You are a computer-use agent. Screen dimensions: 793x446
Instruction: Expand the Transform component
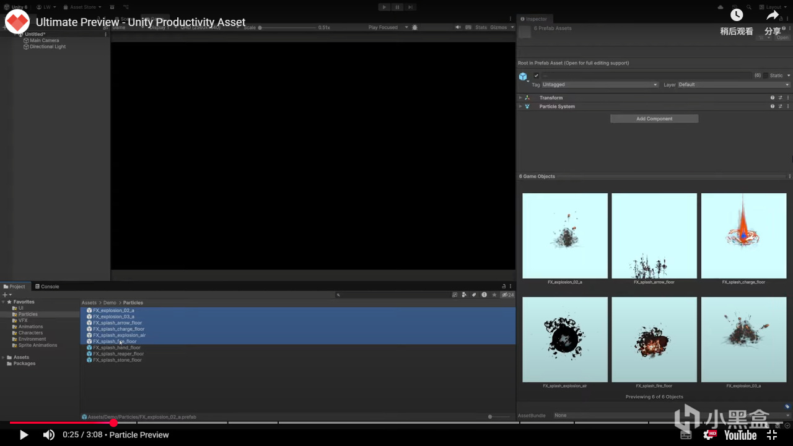click(520, 98)
